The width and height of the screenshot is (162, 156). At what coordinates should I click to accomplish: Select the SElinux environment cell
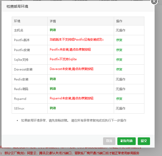(x=30, y=109)
